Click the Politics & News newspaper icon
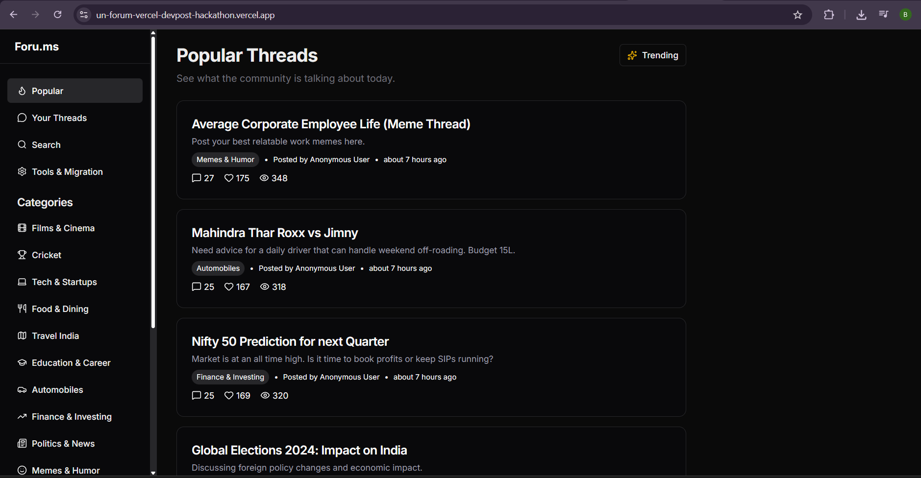 pyautogui.click(x=22, y=443)
